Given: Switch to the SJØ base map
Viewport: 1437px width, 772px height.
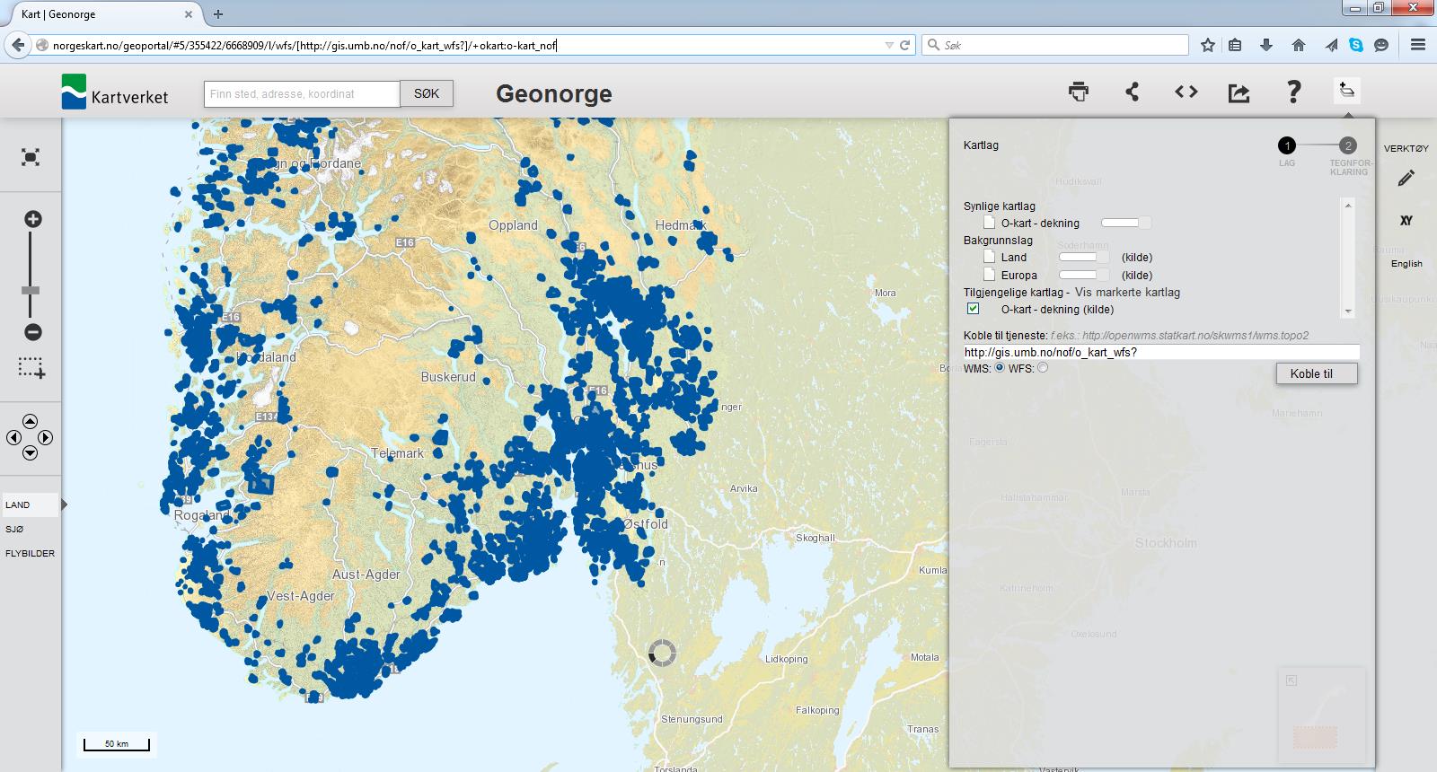Looking at the screenshot, I should (14, 530).
